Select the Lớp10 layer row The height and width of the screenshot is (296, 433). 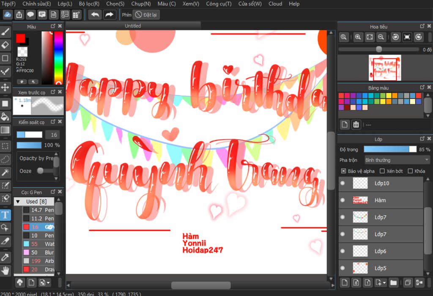(x=381, y=183)
